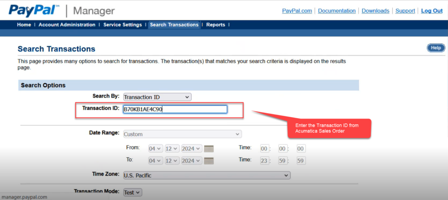Open the Downloads link

375,11
